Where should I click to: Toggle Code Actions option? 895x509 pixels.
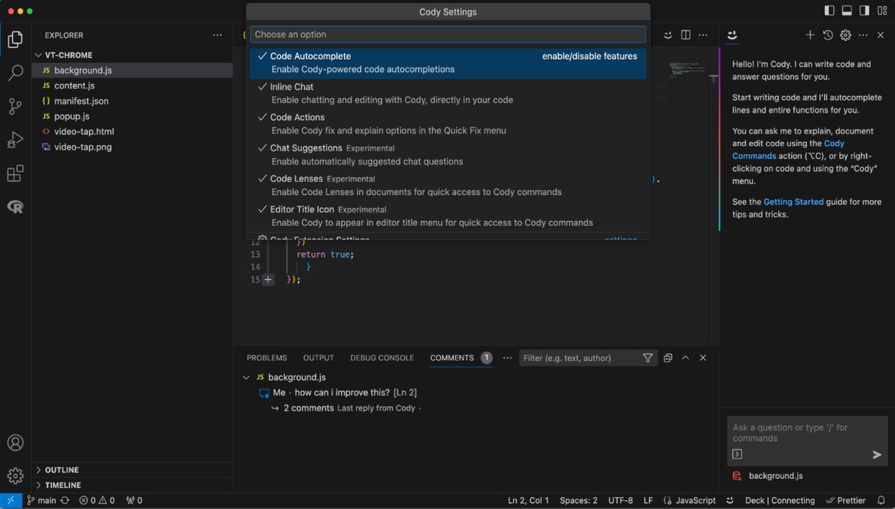pyautogui.click(x=448, y=124)
